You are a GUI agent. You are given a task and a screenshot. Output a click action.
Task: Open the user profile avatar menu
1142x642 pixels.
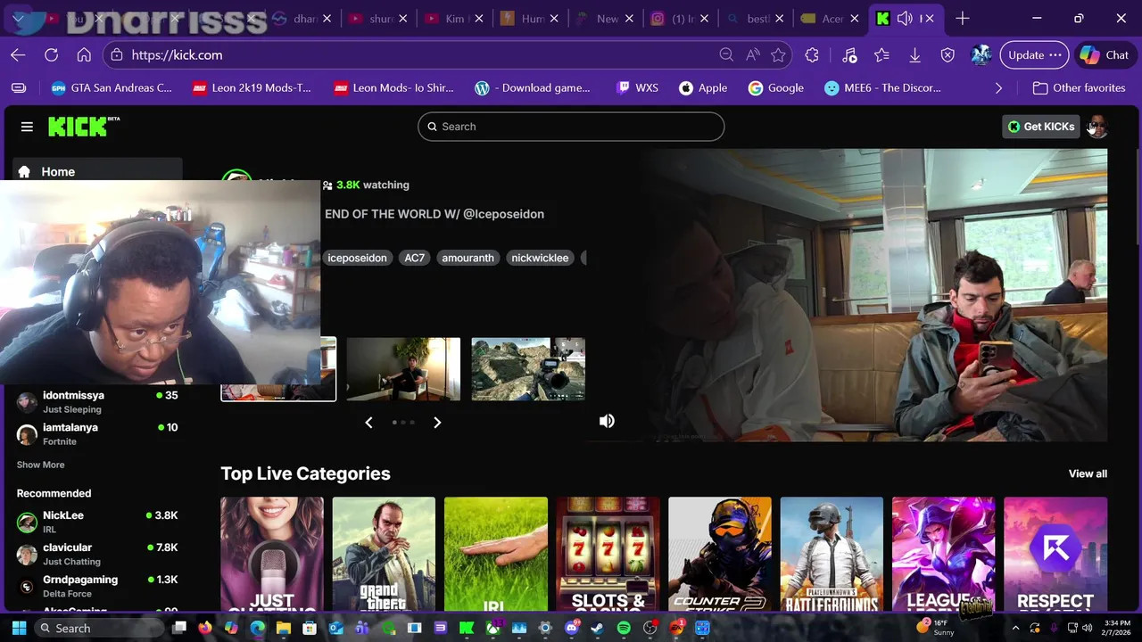pos(1097,127)
